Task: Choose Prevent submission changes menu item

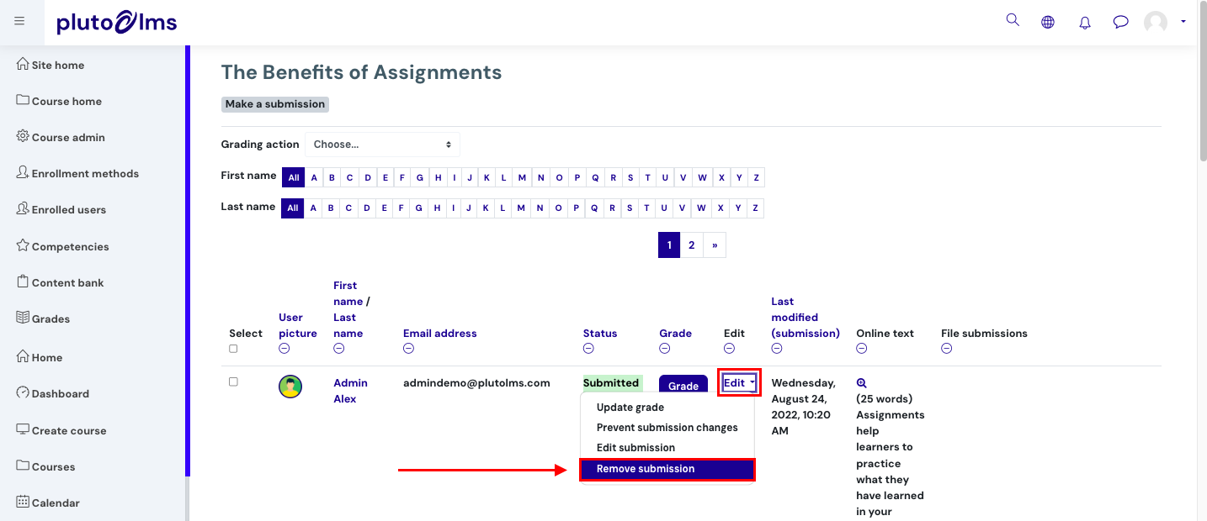Action: (x=667, y=427)
